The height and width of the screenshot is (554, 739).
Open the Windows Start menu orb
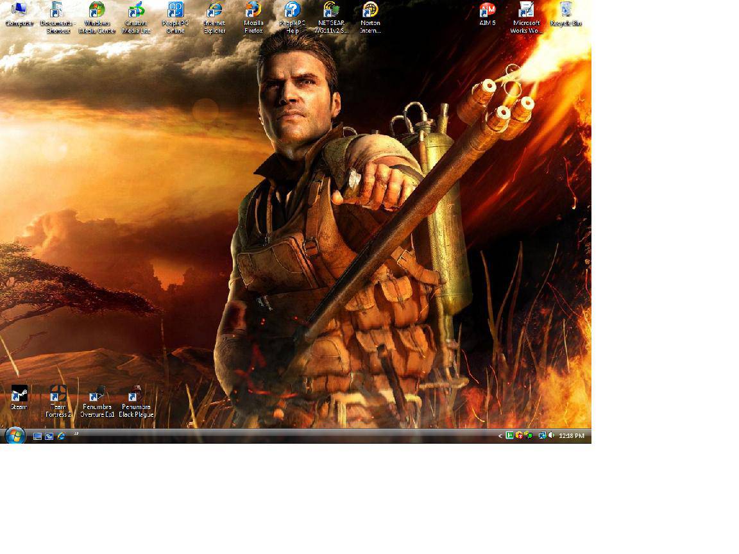[15, 435]
